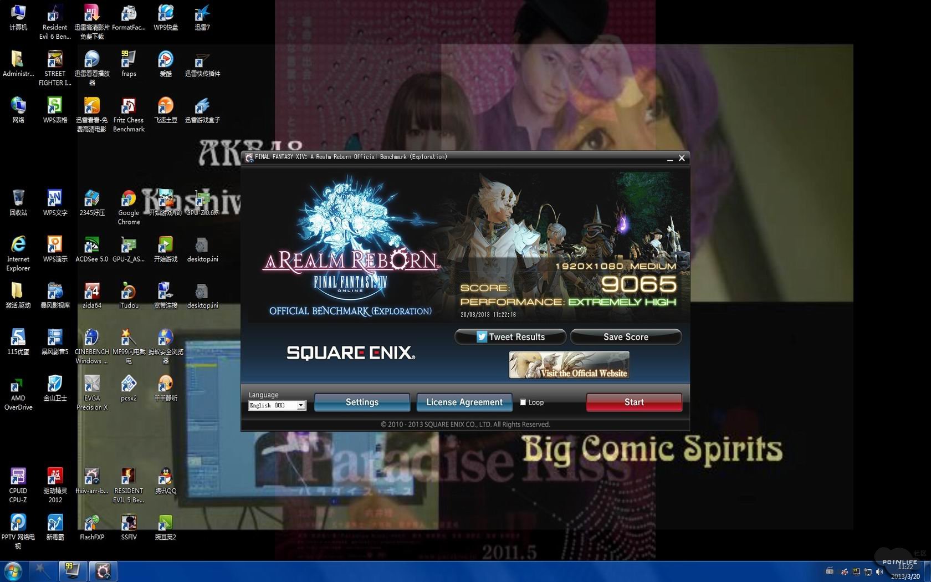Image resolution: width=931 pixels, height=582 pixels.
Task: Open the Google Chrome desktop icon
Action: (x=129, y=207)
